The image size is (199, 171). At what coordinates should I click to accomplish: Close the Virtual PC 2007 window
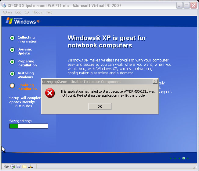coord(194,6)
